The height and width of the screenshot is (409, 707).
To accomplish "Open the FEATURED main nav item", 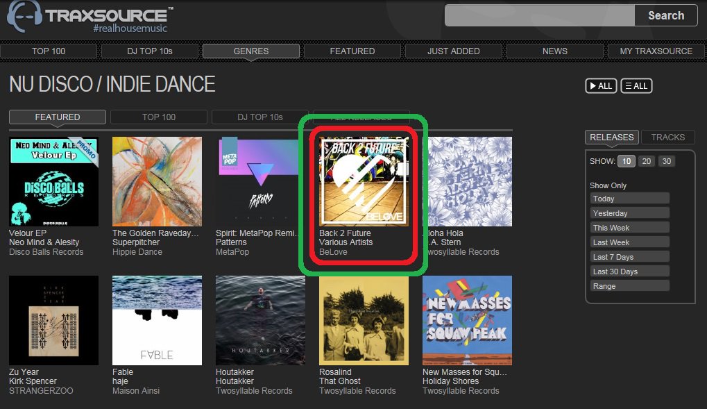I will click(x=352, y=51).
